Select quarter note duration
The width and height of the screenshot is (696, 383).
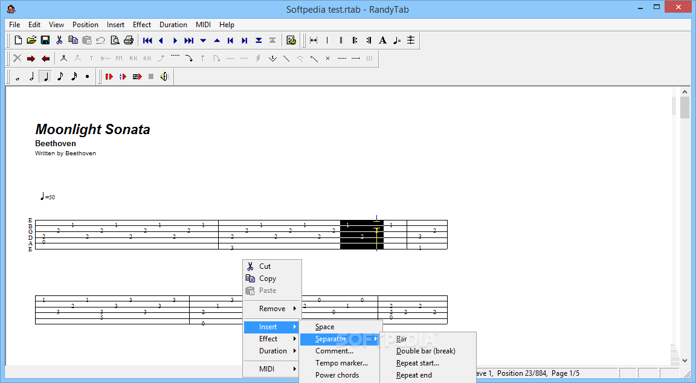pyautogui.click(x=45, y=77)
